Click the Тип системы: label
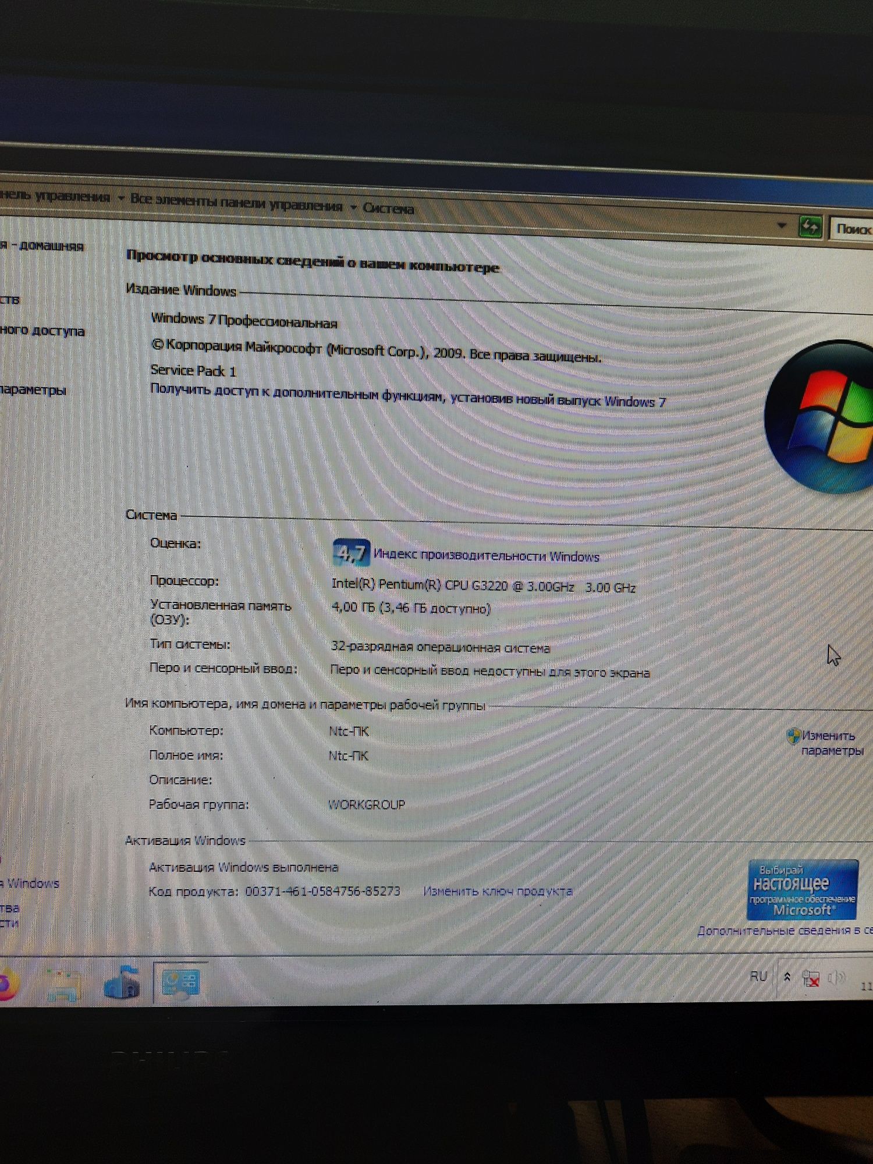873x1164 pixels. click(x=190, y=644)
